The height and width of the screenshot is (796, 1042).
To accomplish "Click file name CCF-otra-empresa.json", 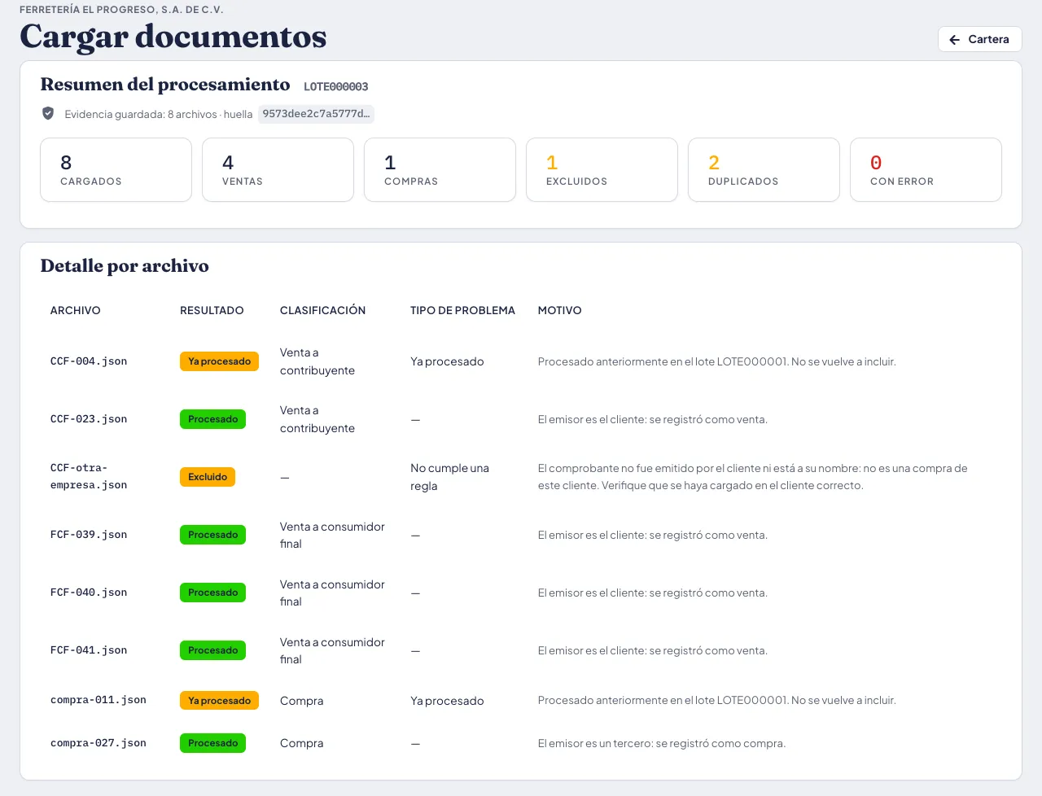I will (x=89, y=476).
